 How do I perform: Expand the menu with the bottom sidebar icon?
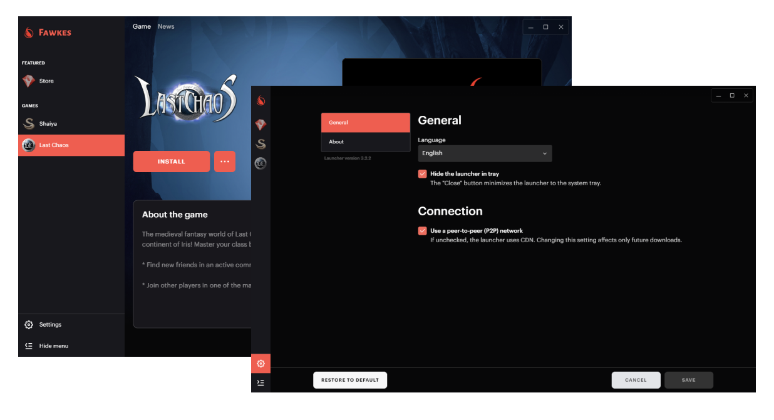(261, 382)
